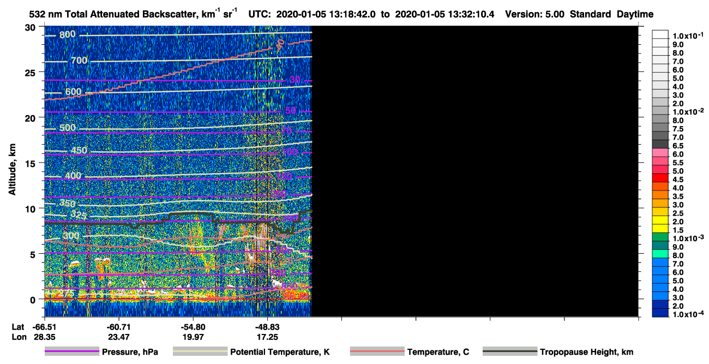Click the 'Standard Daytime' label in title
The height and width of the screenshot is (364, 709).
pyautogui.click(x=611, y=14)
